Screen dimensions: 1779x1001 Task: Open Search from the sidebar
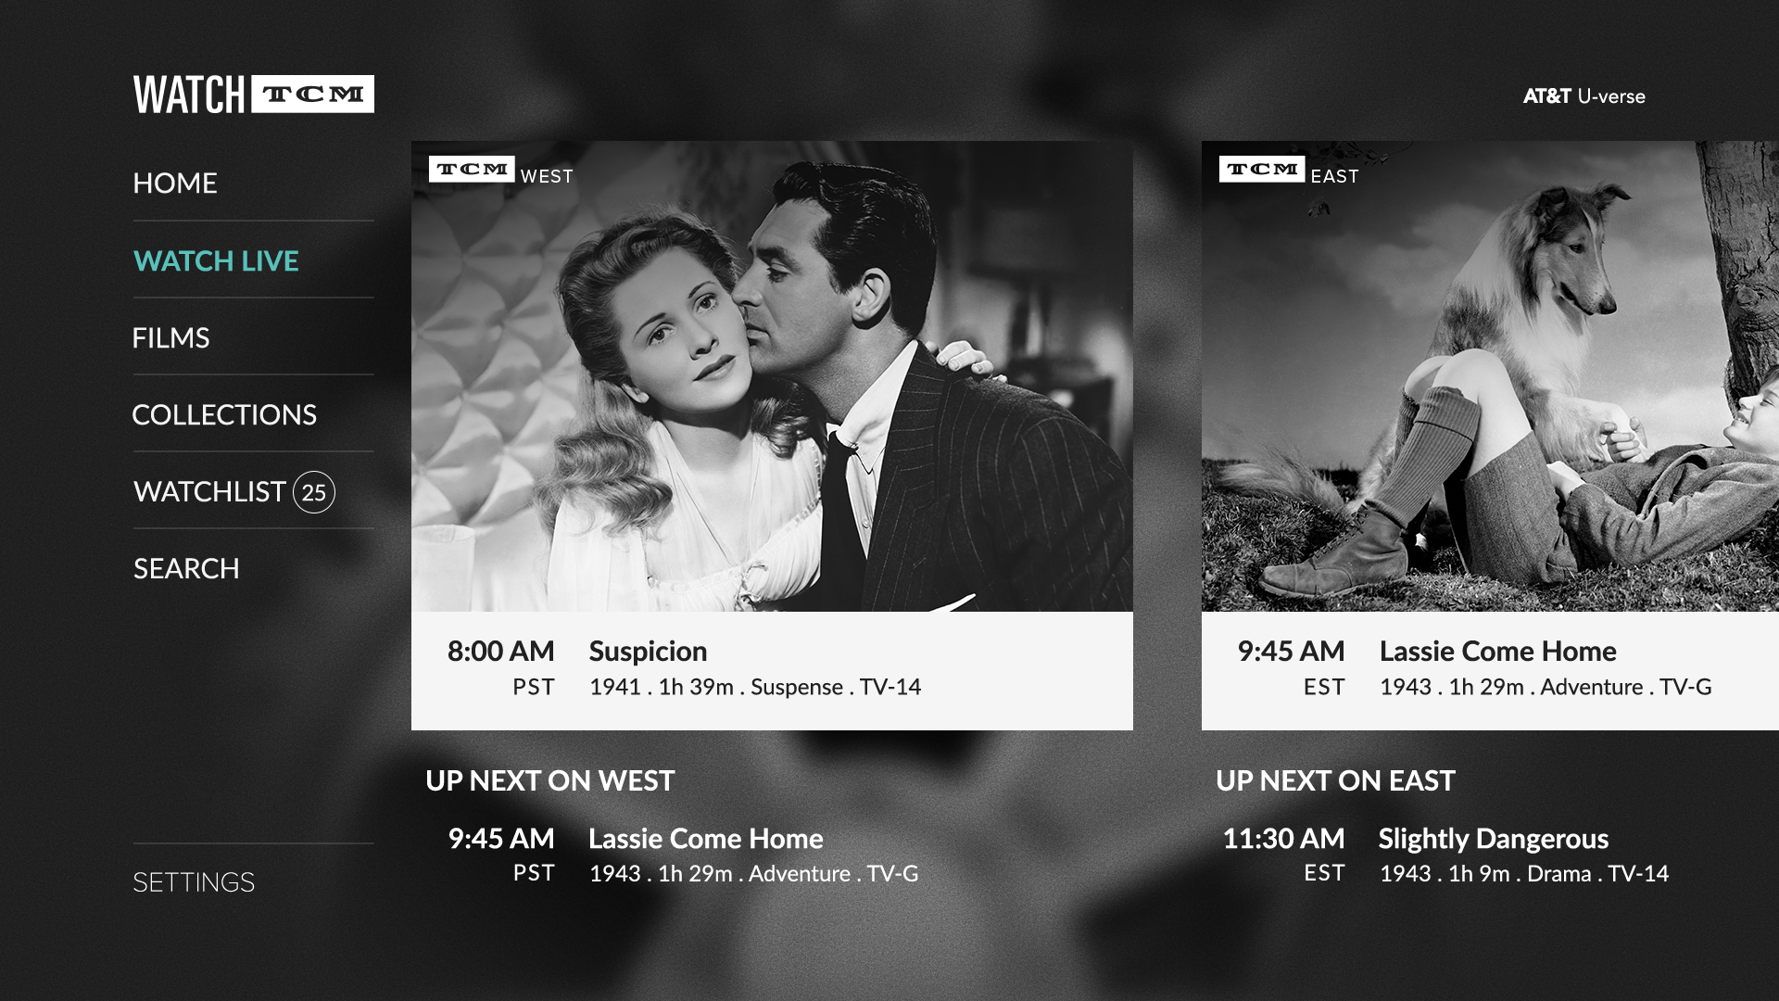(x=186, y=569)
